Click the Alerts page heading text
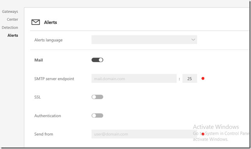 click(x=50, y=22)
